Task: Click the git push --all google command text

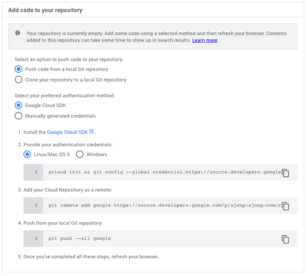Action: click(x=80, y=238)
